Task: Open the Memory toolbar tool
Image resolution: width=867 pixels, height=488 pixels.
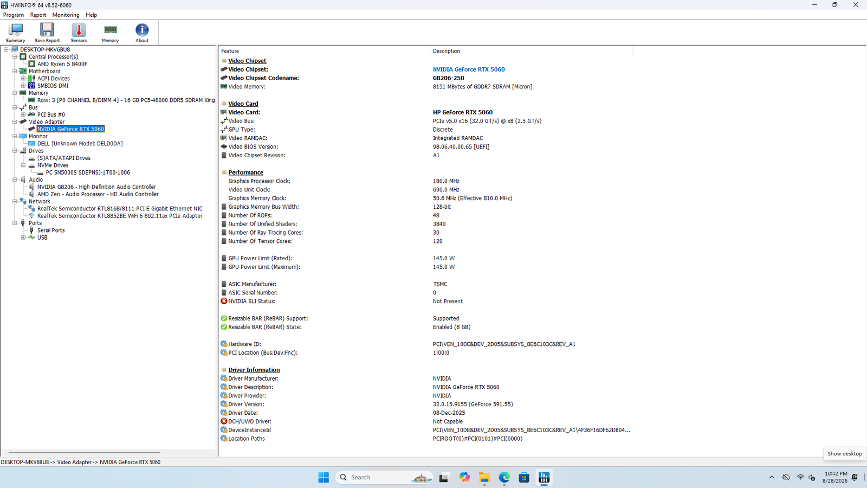Action: [x=110, y=33]
